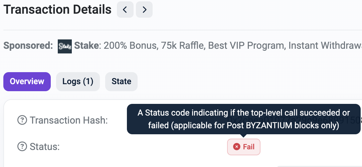Go to next transaction with right chevron
This screenshot has width=362, height=167.
coord(144,9)
